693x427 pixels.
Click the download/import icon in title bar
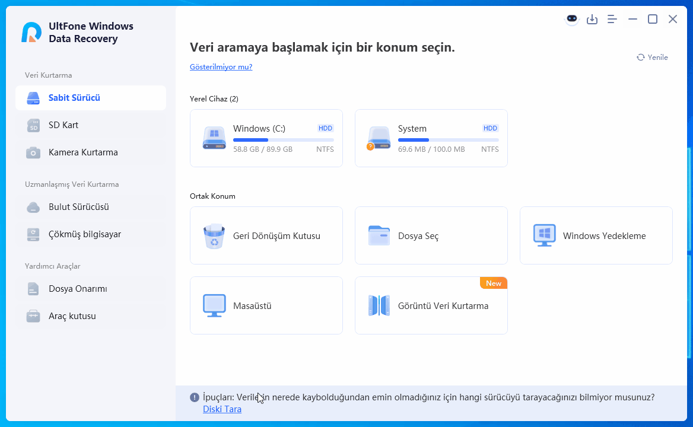(x=592, y=19)
